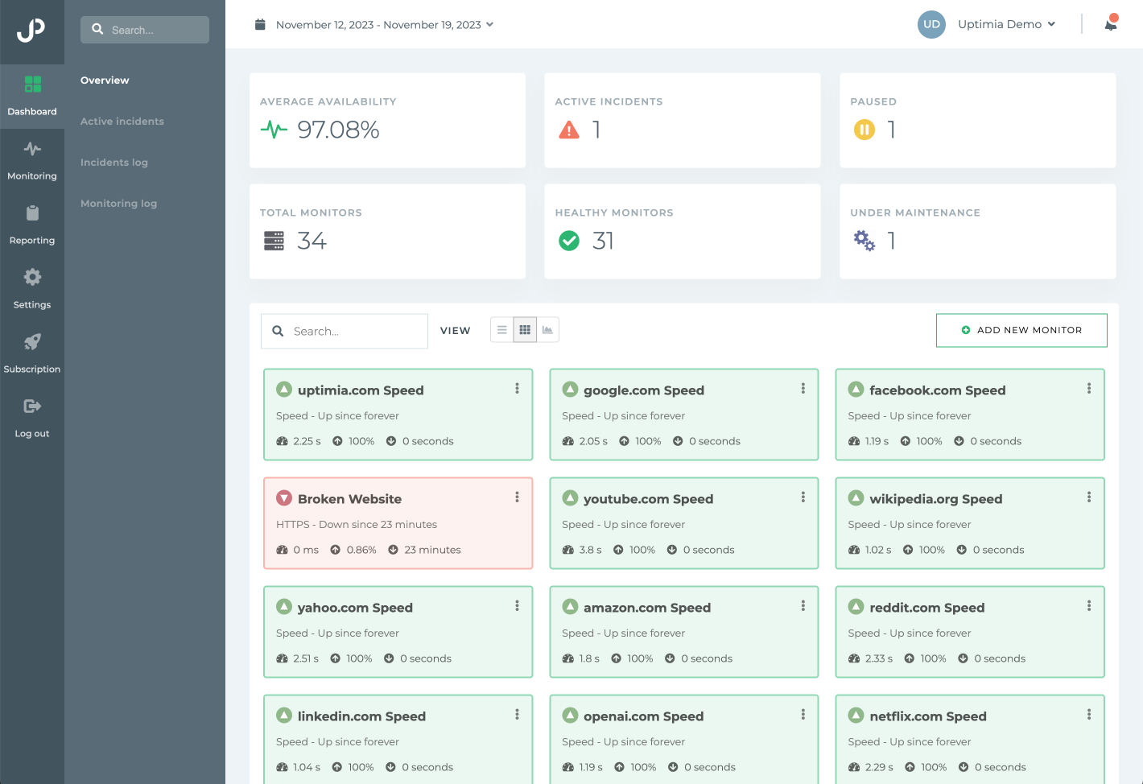Expand the Uptimia Demo account dropdown
Viewport: 1143px width, 784px height.
(1005, 24)
